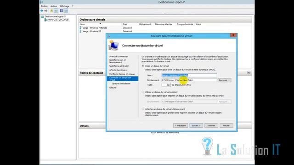Select Utiliser un disque dur virtuel existant
294x165 pixels.
point(143,92)
